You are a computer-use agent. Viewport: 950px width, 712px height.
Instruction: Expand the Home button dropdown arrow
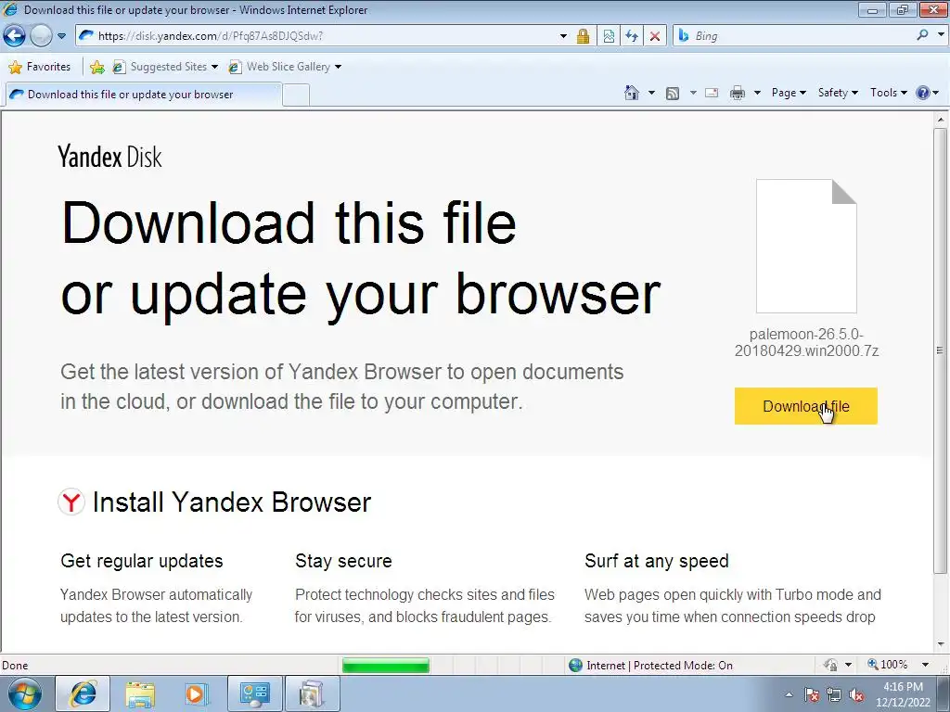point(651,93)
